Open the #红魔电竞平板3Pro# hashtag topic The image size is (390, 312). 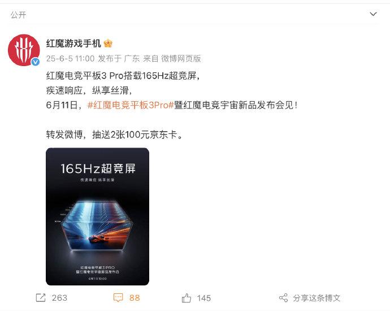coord(131,105)
